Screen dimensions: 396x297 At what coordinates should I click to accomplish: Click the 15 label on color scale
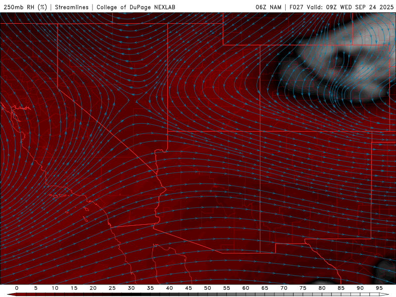(x=74, y=288)
